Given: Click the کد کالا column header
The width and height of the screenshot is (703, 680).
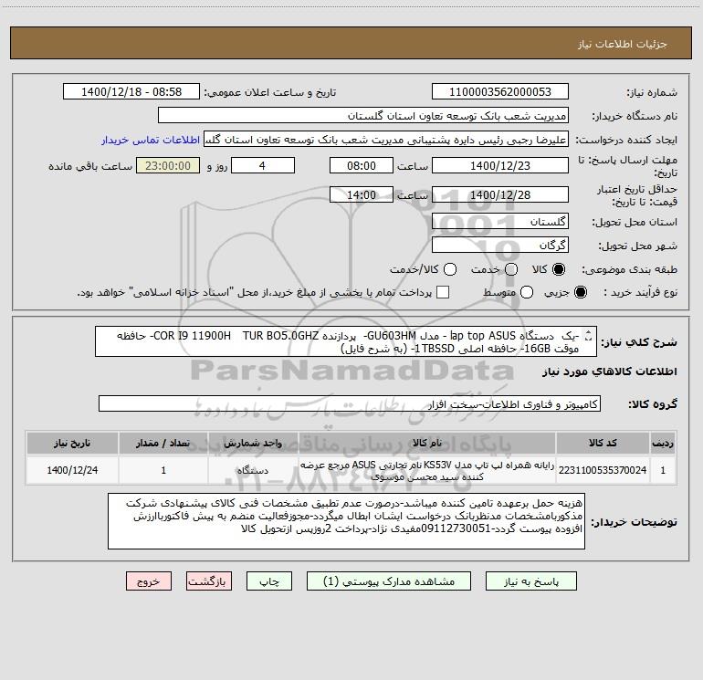Looking at the screenshot, I should [x=603, y=443].
